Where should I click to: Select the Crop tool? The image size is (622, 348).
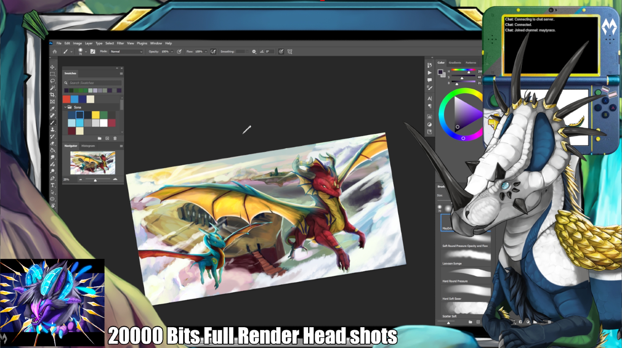(52, 95)
